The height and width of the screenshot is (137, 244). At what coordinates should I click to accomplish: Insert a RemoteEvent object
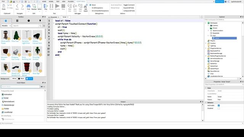tap(8, 102)
